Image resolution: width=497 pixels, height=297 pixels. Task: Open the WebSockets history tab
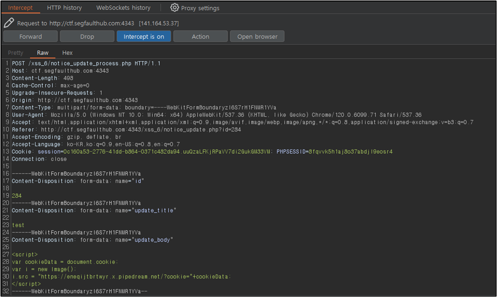tap(123, 8)
